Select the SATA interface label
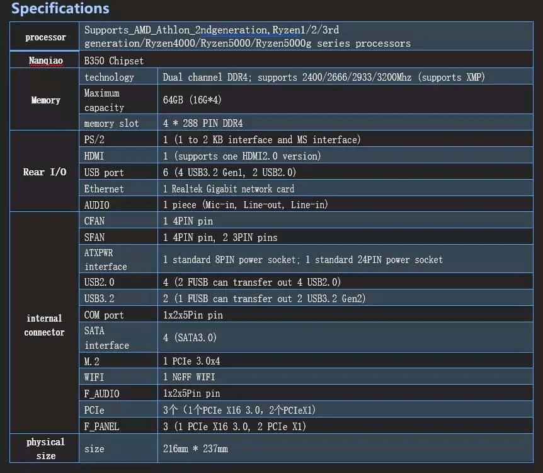The width and height of the screenshot is (543, 473). pos(106,338)
